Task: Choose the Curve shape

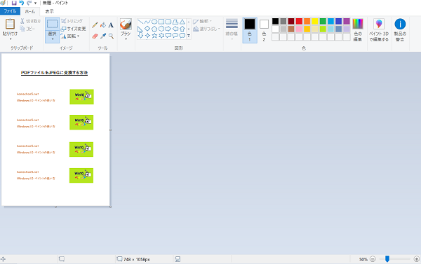Action: click(147, 22)
